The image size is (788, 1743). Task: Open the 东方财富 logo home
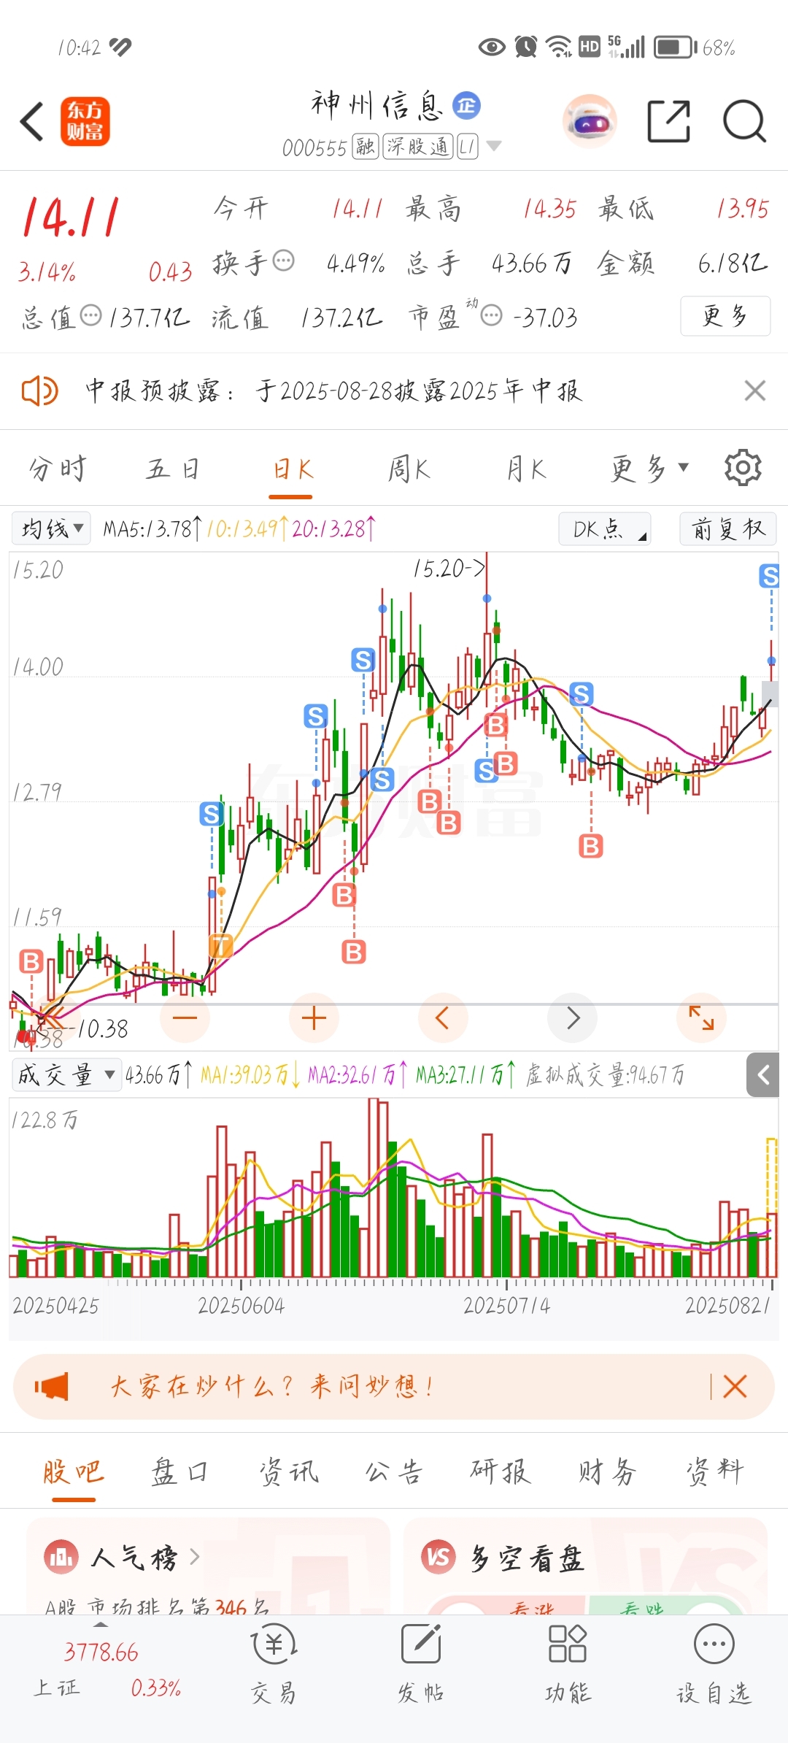tap(85, 121)
